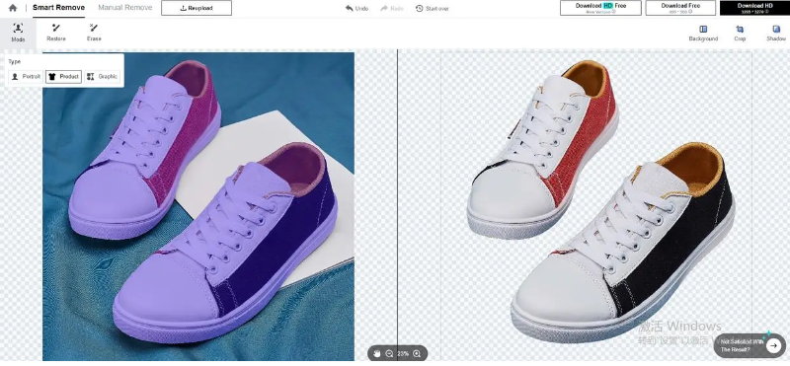This screenshot has width=790, height=366.
Task: Click the Reupload button
Action: (197, 8)
